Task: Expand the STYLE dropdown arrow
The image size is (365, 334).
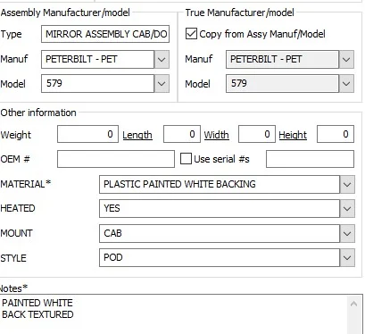Action: [347, 257]
